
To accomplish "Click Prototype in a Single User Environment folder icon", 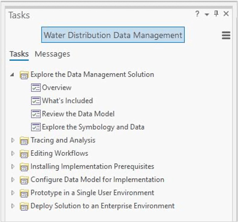I will tap(24, 193).
